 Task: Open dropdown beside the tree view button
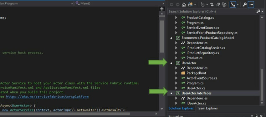pyautogui.click(x=238, y=5)
